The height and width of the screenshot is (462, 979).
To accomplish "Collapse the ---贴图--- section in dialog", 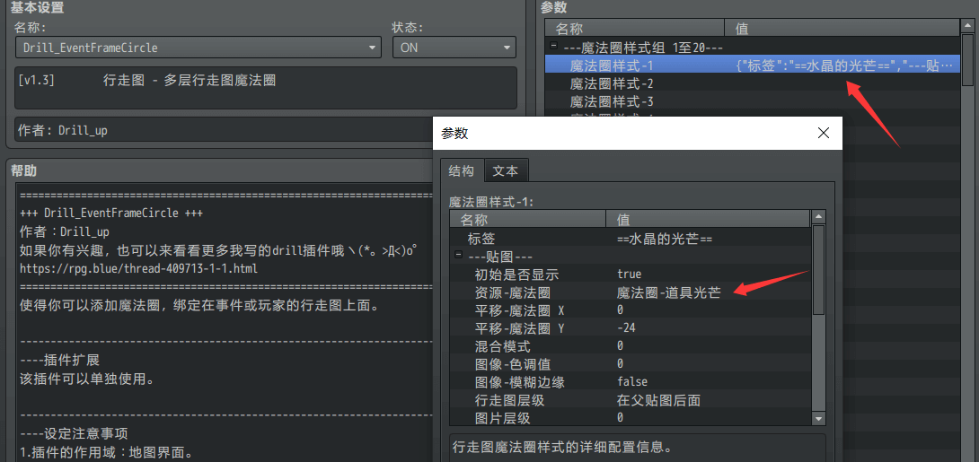I will 458,257.
